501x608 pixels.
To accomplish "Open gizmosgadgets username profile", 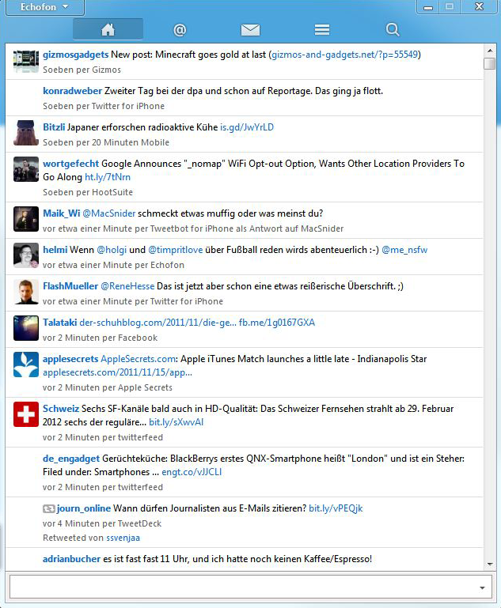I will pyautogui.click(x=75, y=55).
